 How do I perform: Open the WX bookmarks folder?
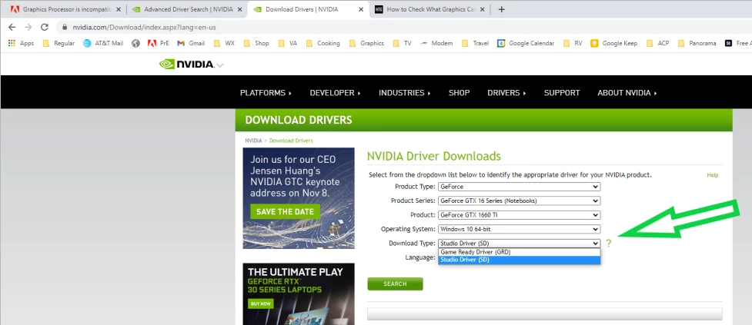pyautogui.click(x=224, y=43)
